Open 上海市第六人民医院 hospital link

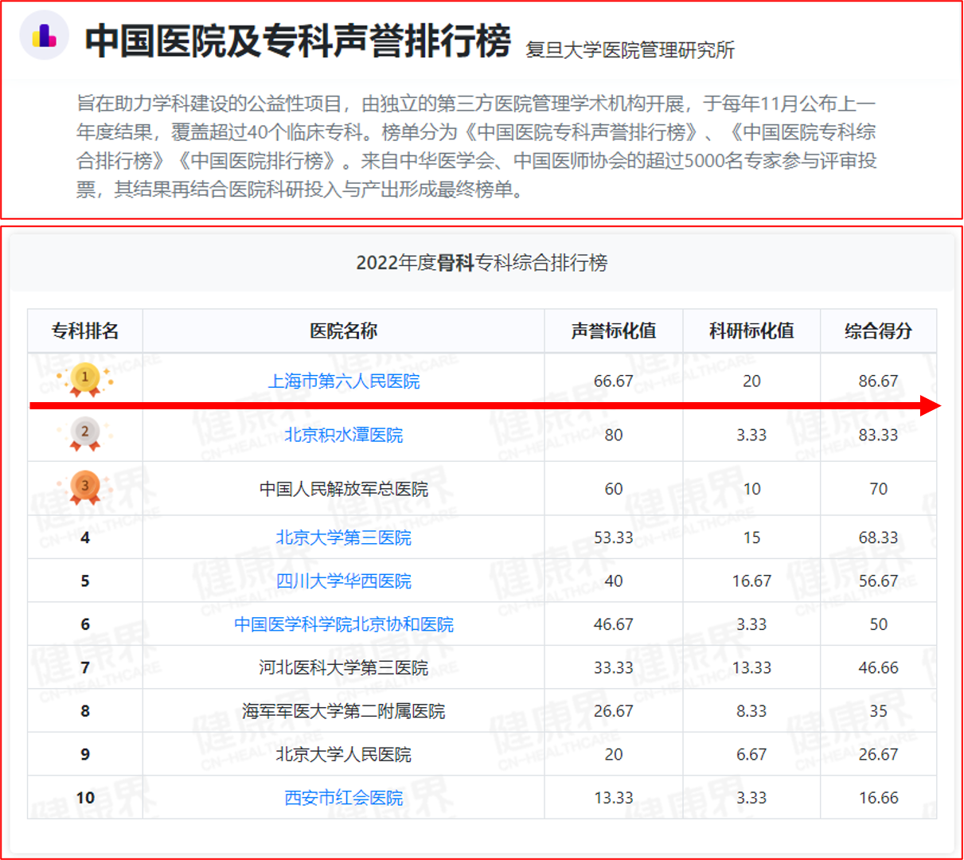(344, 381)
